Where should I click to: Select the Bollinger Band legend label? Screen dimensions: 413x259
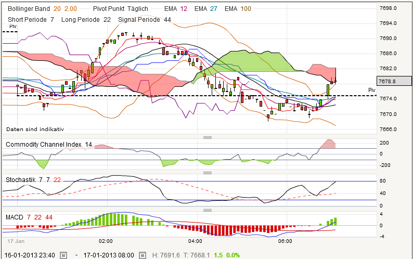tap(29, 9)
